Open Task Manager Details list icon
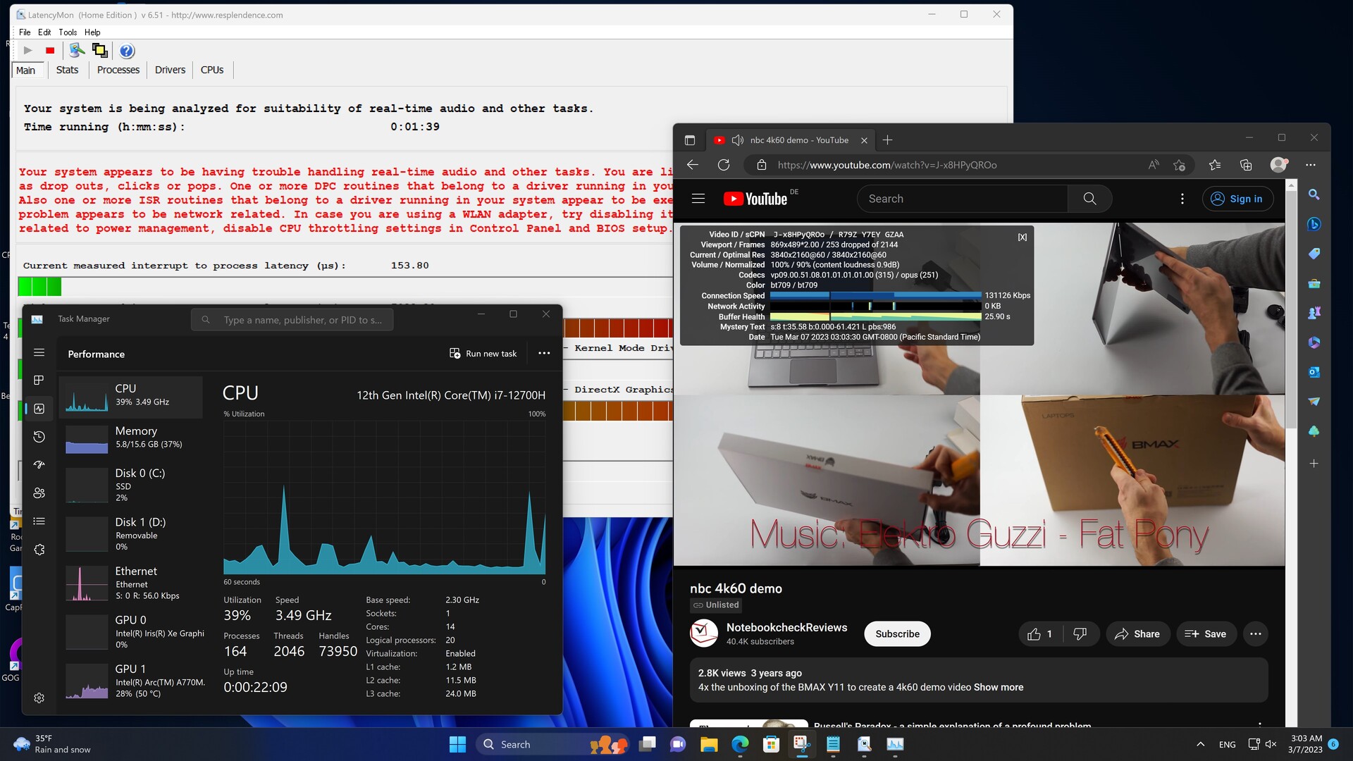The image size is (1353, 761). (x=39, y=521)
